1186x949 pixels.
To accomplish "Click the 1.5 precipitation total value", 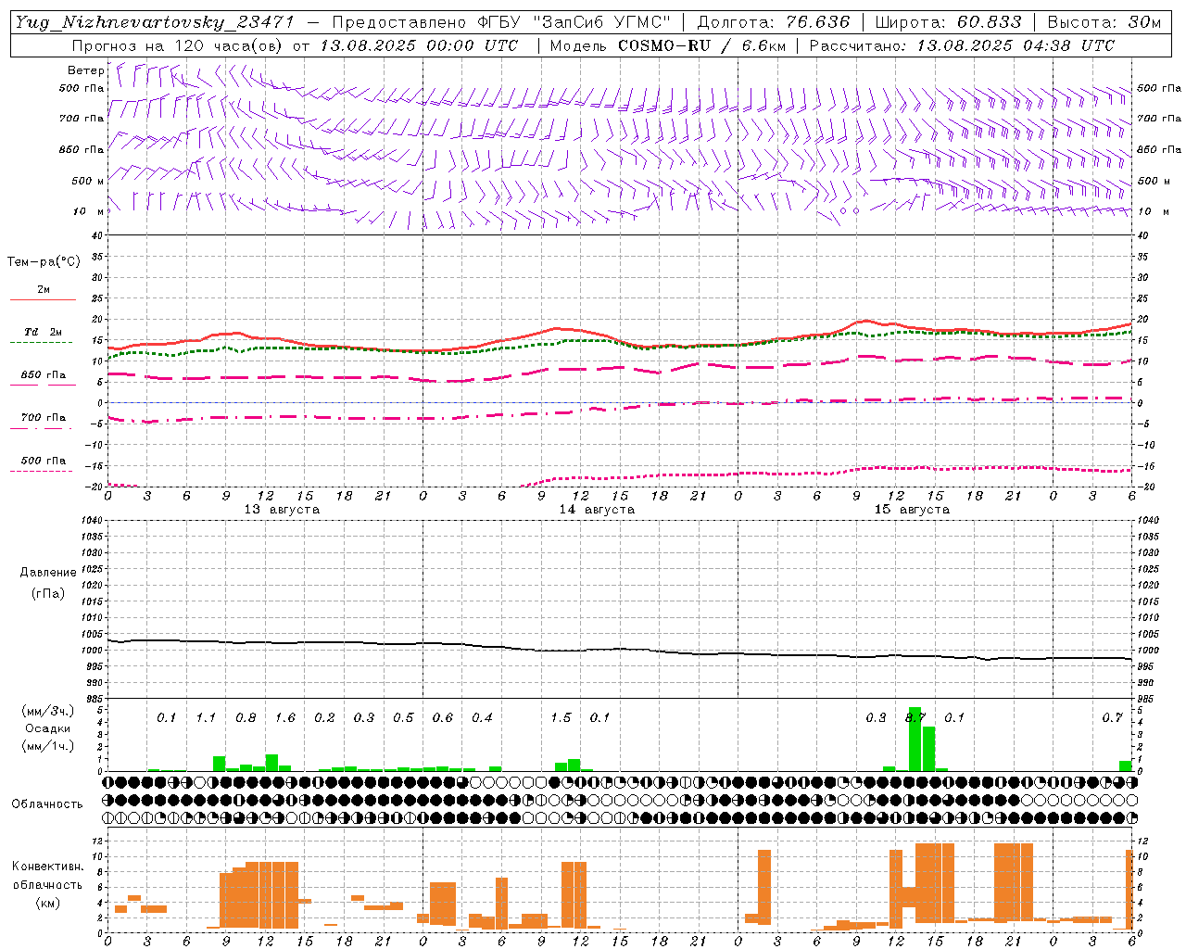I will [x=561, y=718].
